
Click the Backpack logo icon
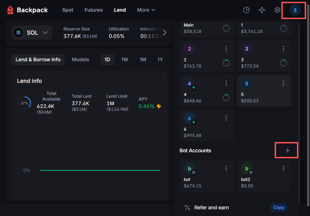coord(10,10)
